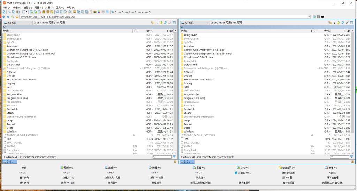Open 扩展 (X) menu
This screenshot has height=191, width=357.
pos(50,8)
